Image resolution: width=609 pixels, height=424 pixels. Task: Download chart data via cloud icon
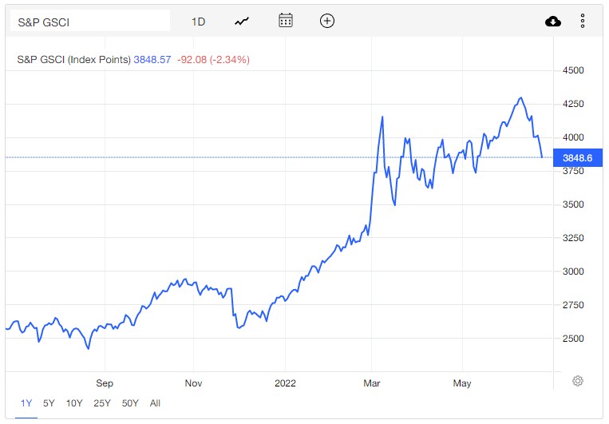553,22
